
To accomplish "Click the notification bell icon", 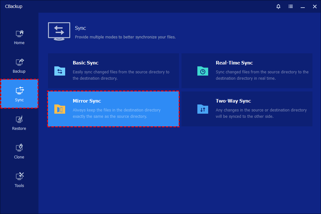I will (x=278, y=6).
